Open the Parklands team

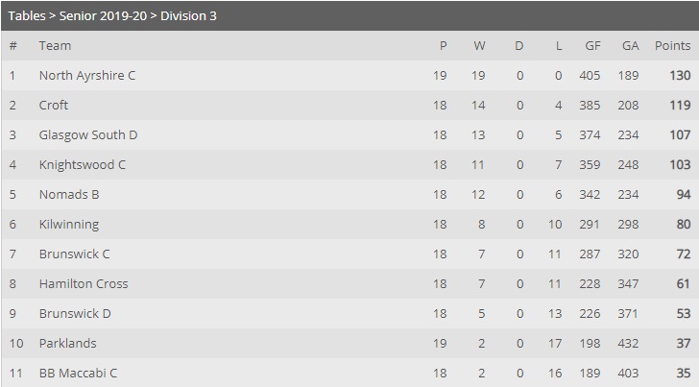[68, 344]
